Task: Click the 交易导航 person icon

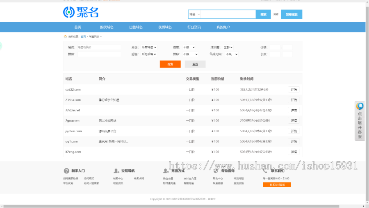Action: [x=116, y=171]
